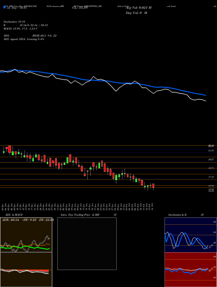
Task: Click the ADX "(MGR) 40.5, 9.3, 22" values
Action: click(44, 36)
